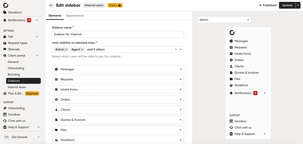Screen dimensions: 303x144
Task: Click the Help & Support lifebuoy icon on the left
Action: pos(5,127)
